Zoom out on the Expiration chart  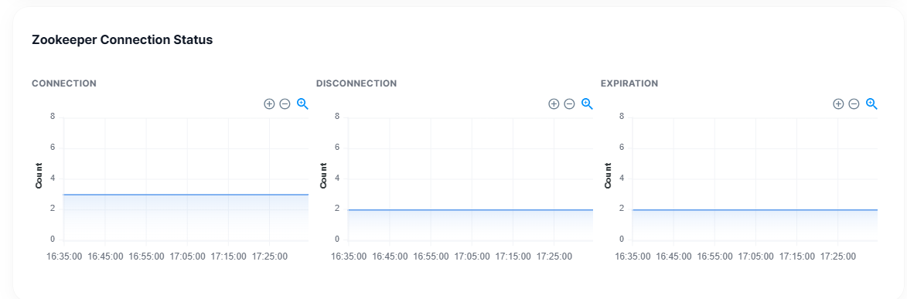click(854, 104)
